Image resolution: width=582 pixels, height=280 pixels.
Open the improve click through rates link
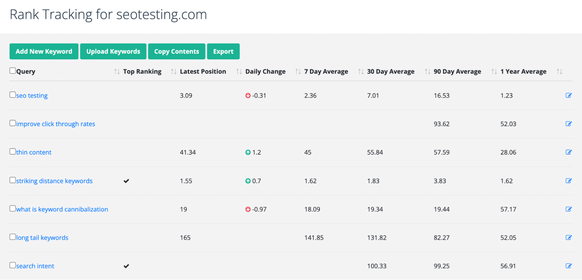point(56,124)
